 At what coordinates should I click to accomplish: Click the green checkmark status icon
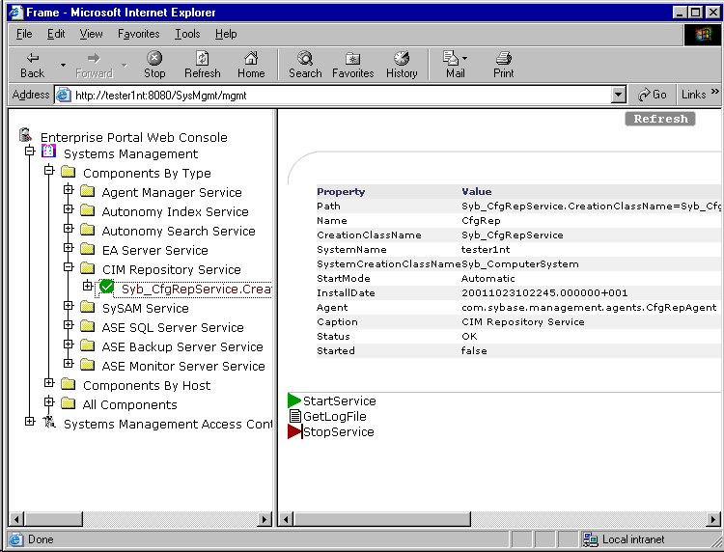106,287
